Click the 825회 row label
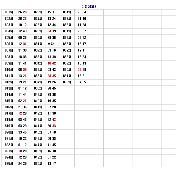Image resolution: width=178 pixels, height=169 pixels. (x=9, y=164)
